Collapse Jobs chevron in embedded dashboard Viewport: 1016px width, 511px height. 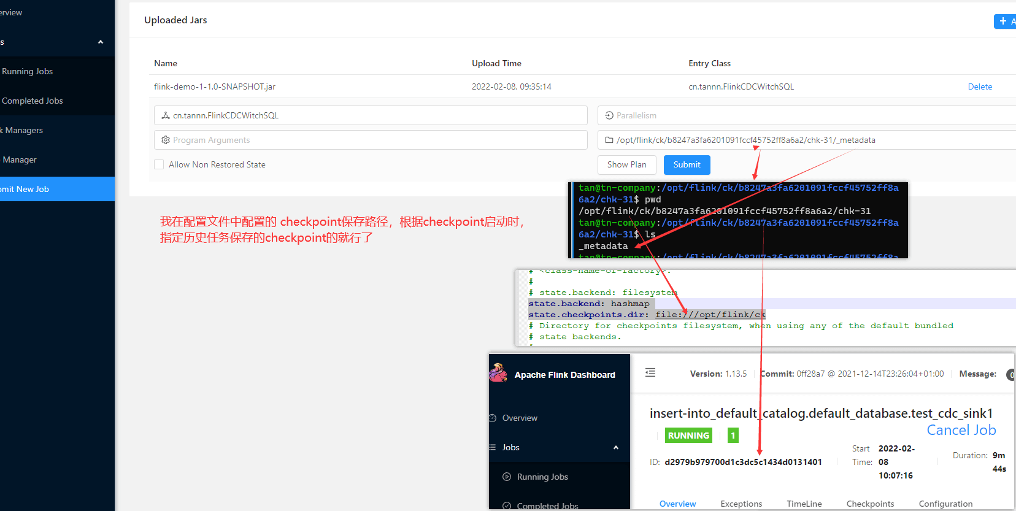tap(616, 447)
